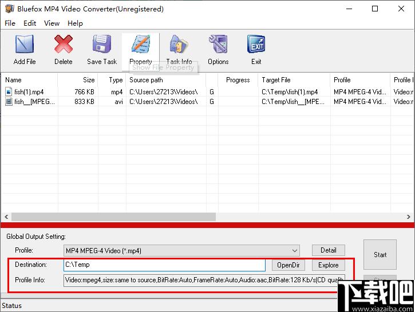Open the Help menu
The image size is (415, 312).
(75, 23)
